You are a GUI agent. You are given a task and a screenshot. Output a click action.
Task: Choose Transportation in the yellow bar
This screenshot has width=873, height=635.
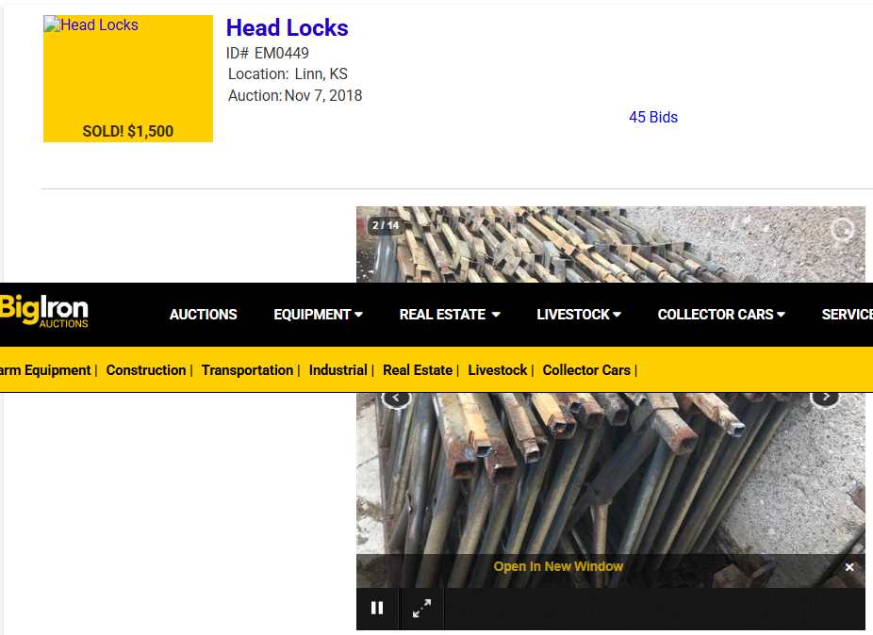point(247,370)
